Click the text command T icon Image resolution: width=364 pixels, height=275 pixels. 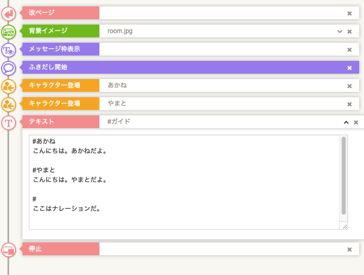(x=9, y=122)
